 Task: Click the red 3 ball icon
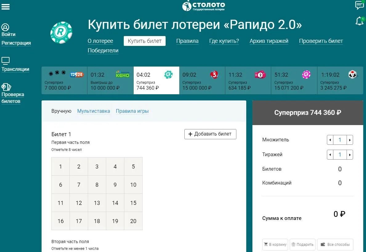pos(214,75)
